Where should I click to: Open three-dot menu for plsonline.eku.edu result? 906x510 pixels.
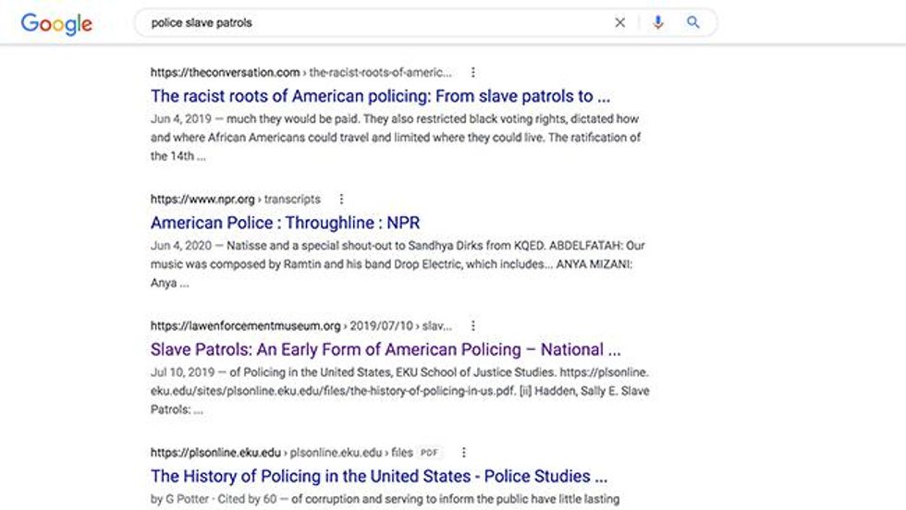pyautogui.click(x=463, y=452)
